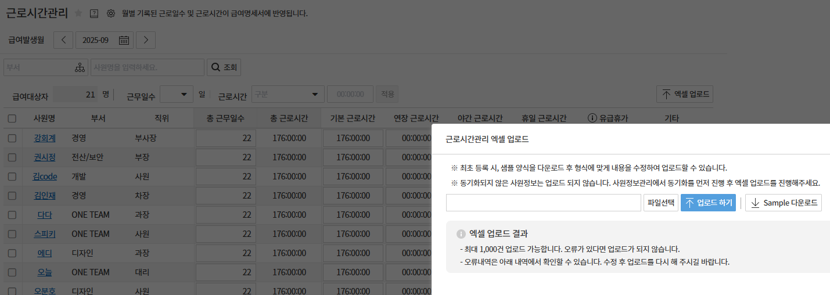This screenshot has height=295, width=830.
Task: Open the help question mark icon
Action: 94,13
